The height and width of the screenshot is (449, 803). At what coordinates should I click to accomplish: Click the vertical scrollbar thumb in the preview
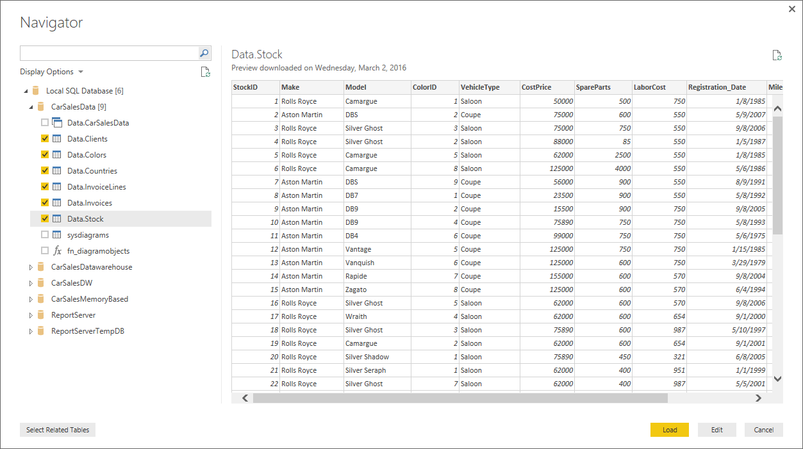pos(778,176)
